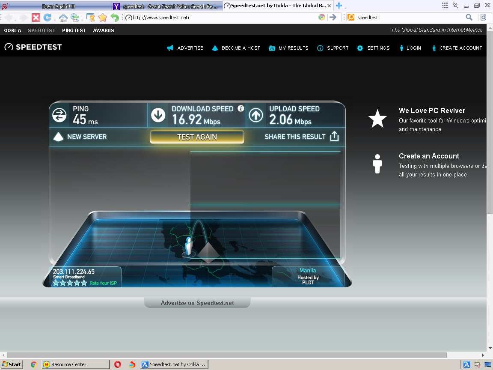This screenshot has width=493, height=370.
Task: Go to home page icon
Action: (x=63, y=18)
